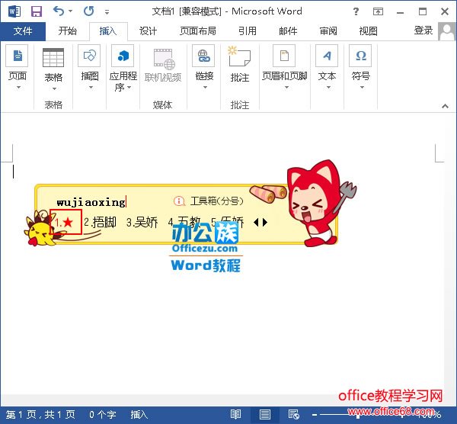
Task: Open the 邮件 tab
Action: pos(288,31)
